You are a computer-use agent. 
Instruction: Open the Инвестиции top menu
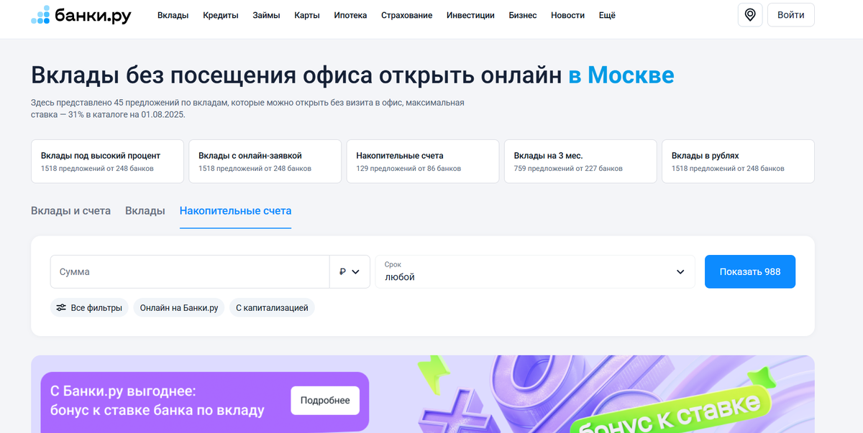(x=470, y=15)
